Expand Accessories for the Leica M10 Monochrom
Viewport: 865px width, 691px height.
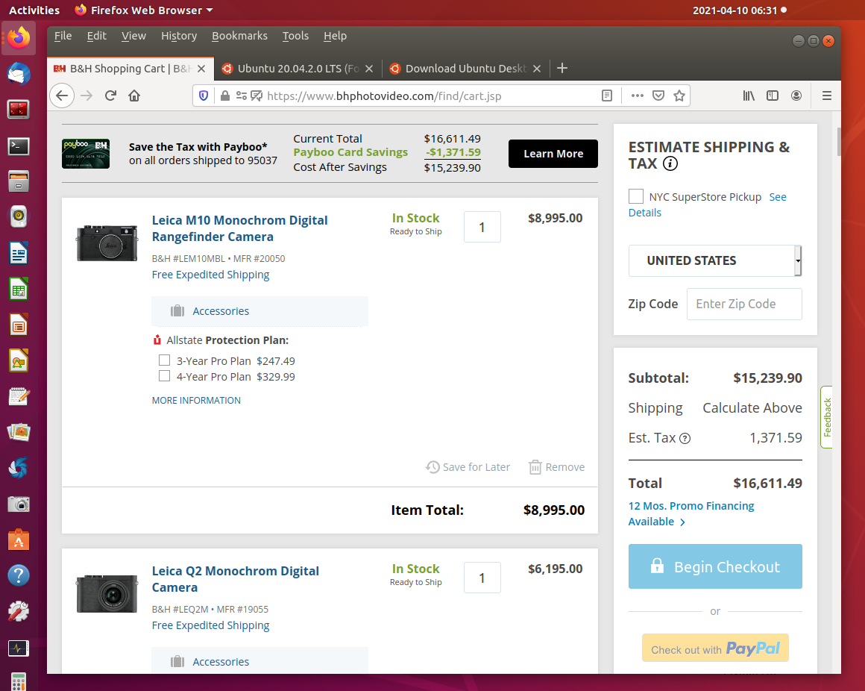click(221, 311)
